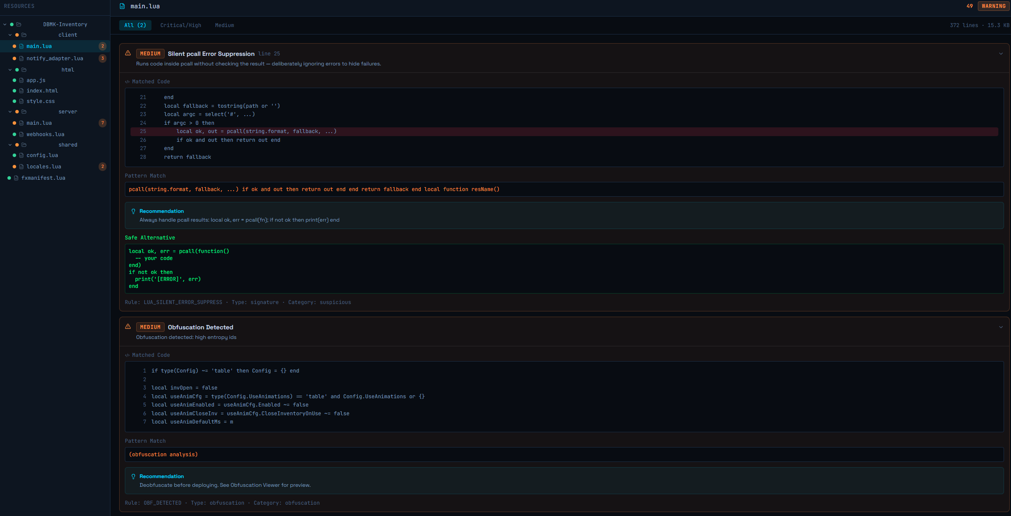The height and width of the screenshot is (516, 1011).
Task: Click the lightbulb icon beside 'Deobfuscate before deploying'
Action: point(134,476)
